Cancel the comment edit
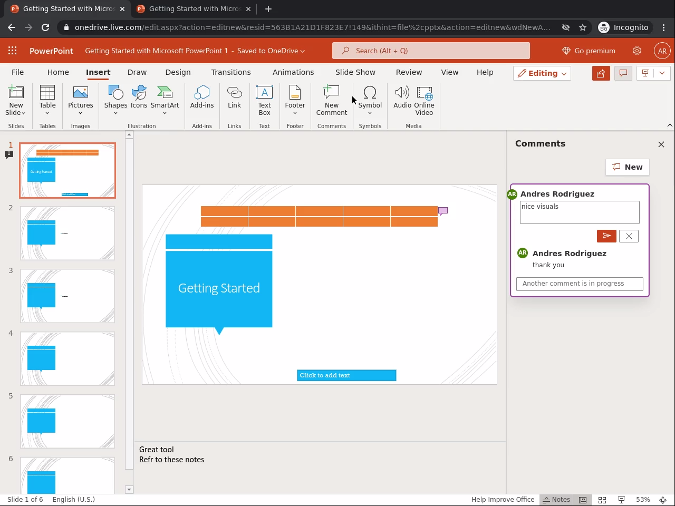 pos(629,236)
